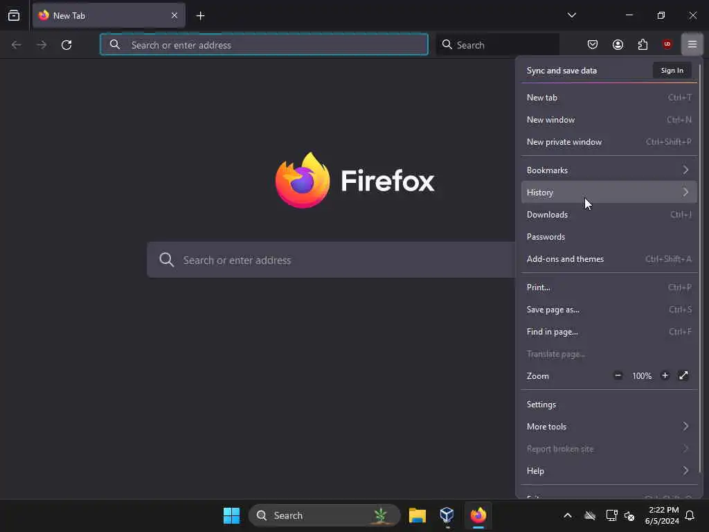Open the list all tabs dropdown arrow

572,15
